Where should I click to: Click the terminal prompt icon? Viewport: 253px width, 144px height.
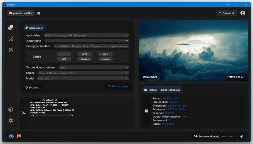pos(24,113)
